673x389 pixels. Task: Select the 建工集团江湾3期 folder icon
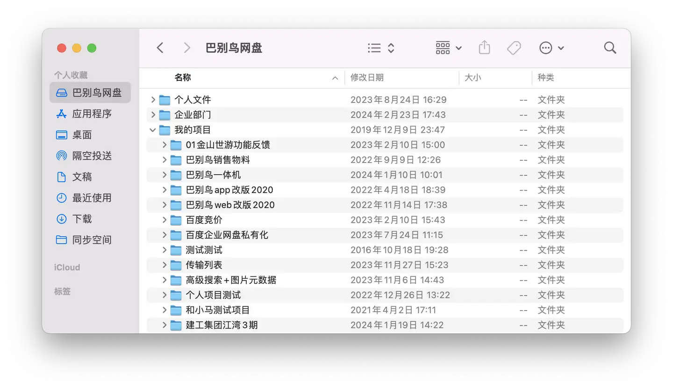pos(176,325)
